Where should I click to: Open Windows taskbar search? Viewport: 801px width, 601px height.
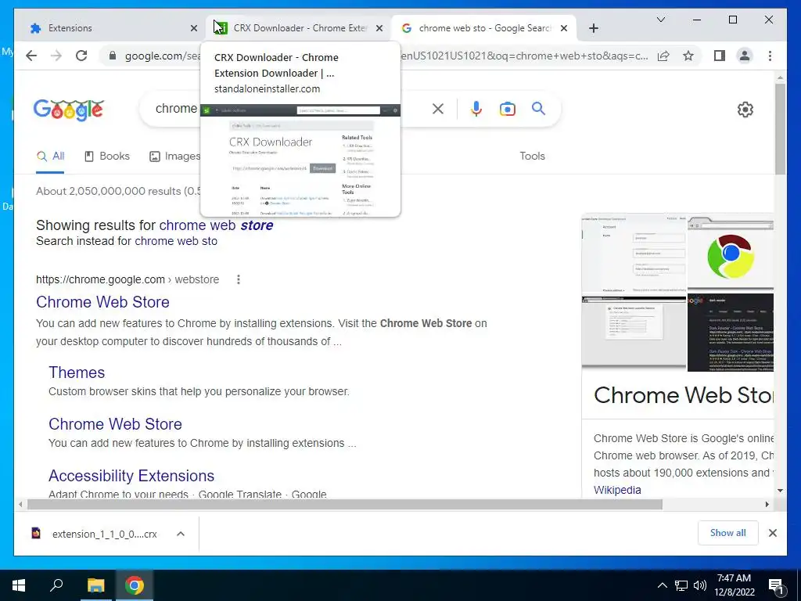tap(56, 585)
